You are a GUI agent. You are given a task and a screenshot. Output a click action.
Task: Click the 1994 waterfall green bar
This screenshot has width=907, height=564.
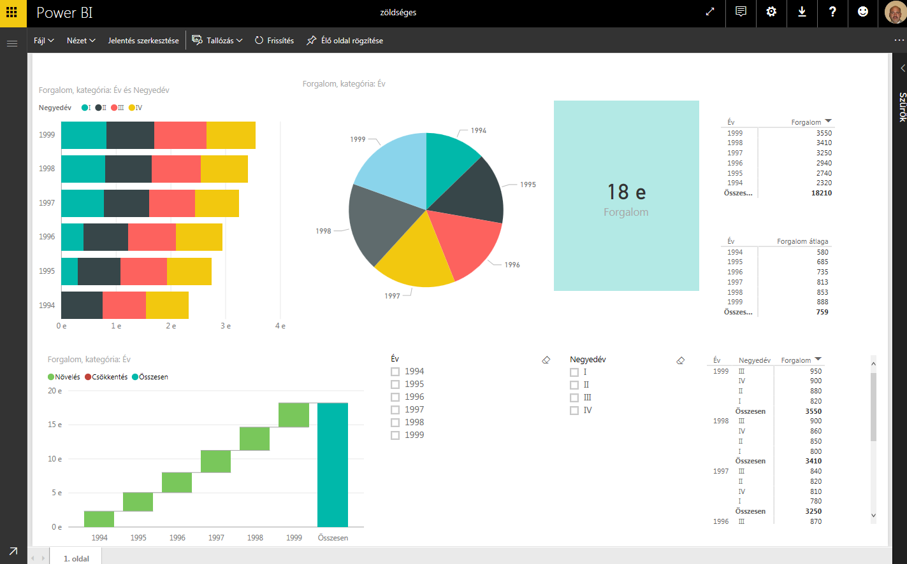99,519
